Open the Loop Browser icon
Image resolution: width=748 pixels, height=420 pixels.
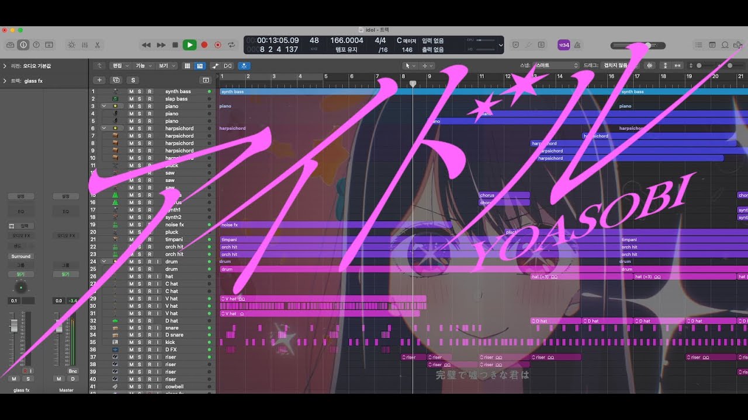pyautogui.click(x=725, y=45)
